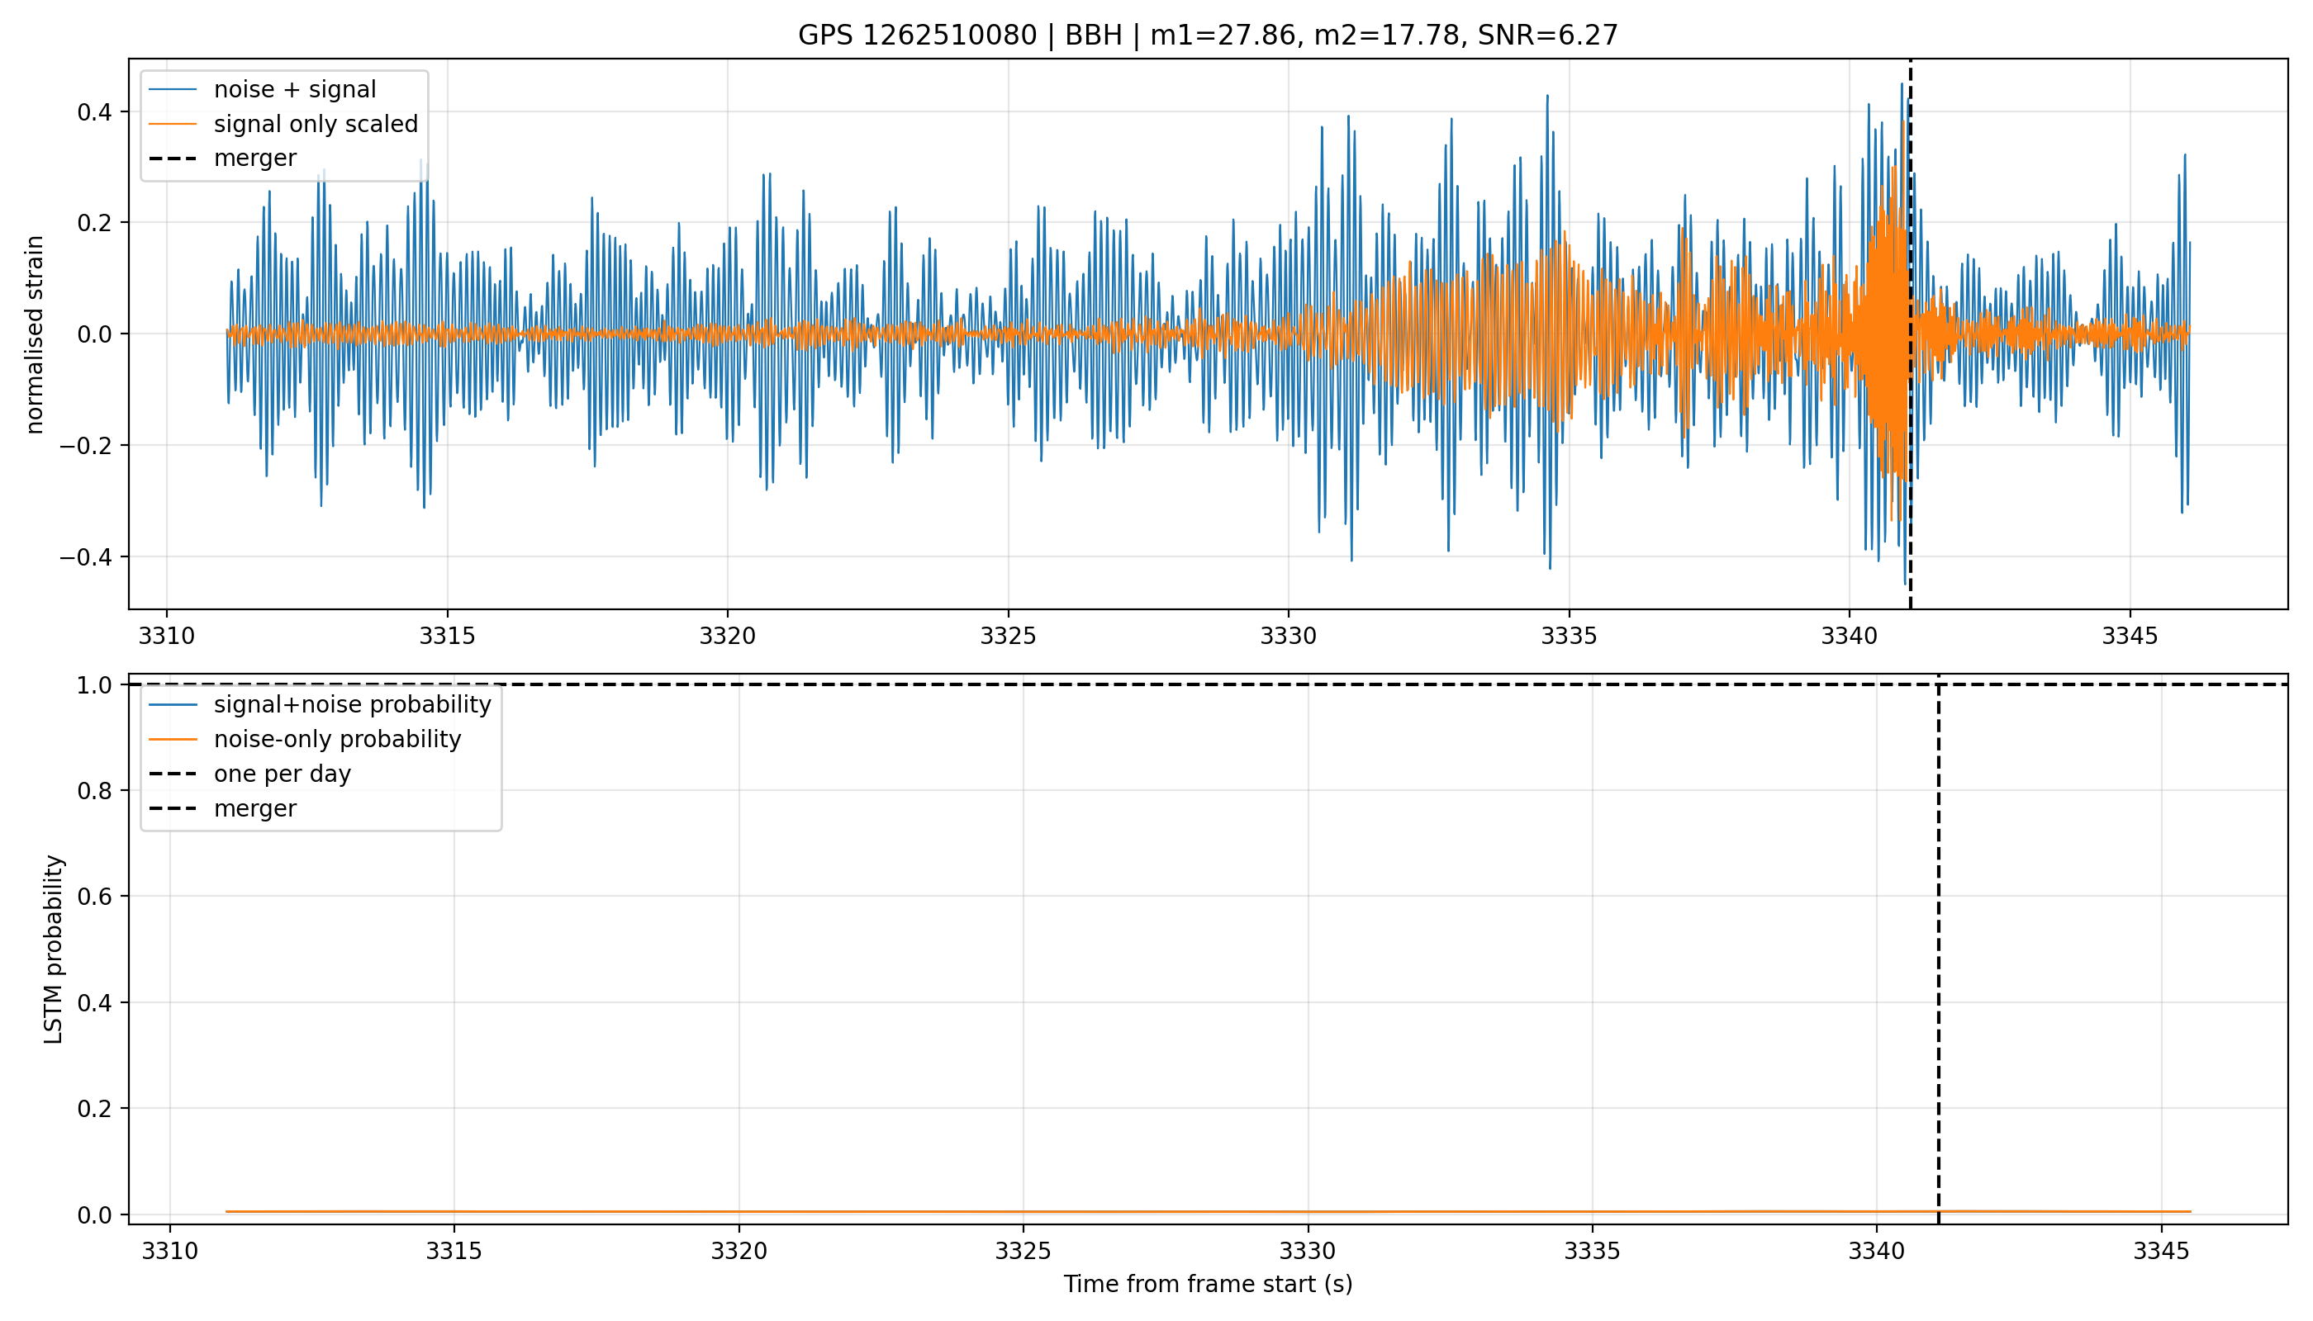Click the orange noise-only probability line near zero
This screenshot has width=2313, height=1321.
(x=1208, y=1211)
